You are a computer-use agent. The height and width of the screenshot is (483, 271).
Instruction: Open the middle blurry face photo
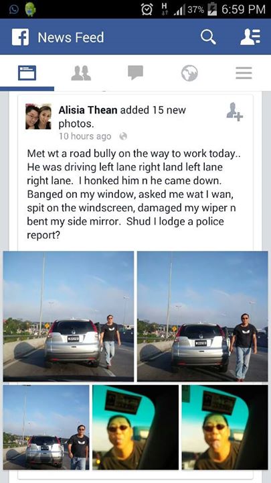135,427
